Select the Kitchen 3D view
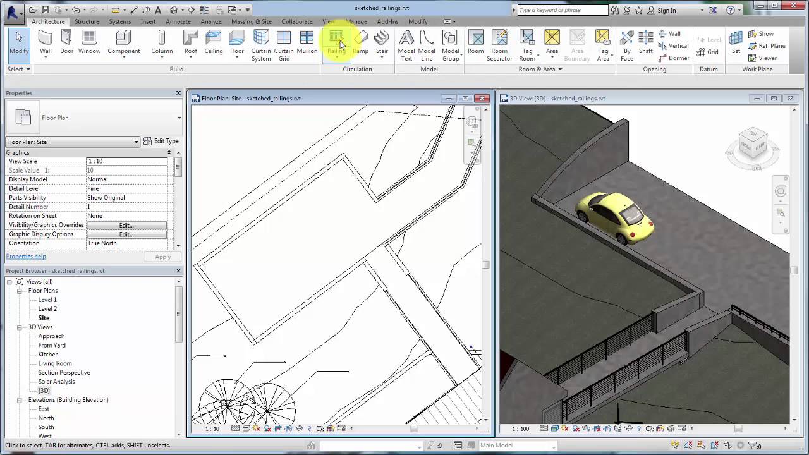The height and width of the screenshot is (455, 809). pos(48,355)
